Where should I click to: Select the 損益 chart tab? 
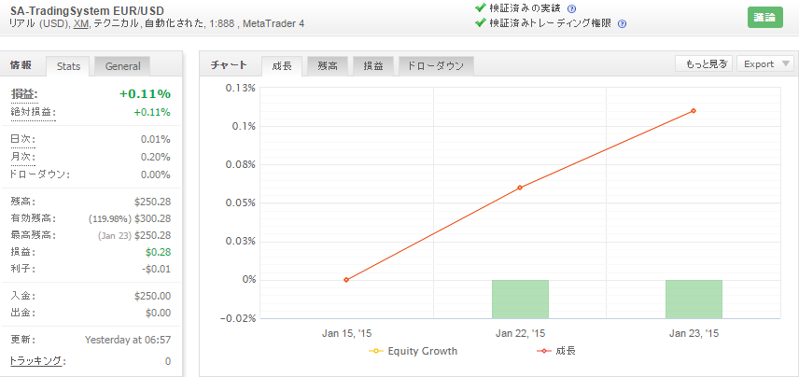[x=373, y=65]
